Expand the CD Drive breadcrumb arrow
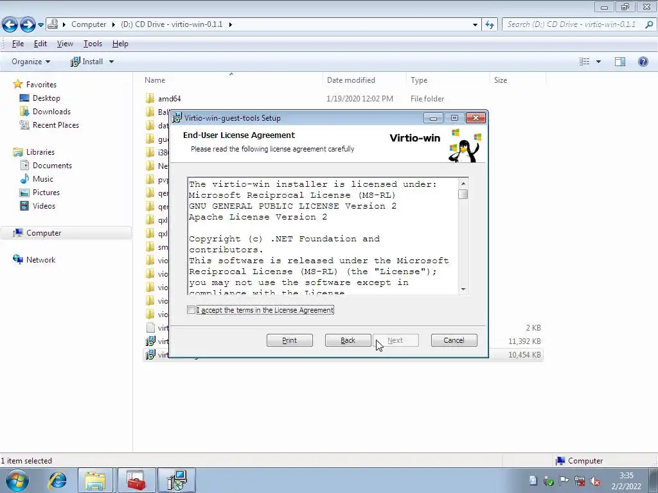658x493 pixels. (231, 24)
